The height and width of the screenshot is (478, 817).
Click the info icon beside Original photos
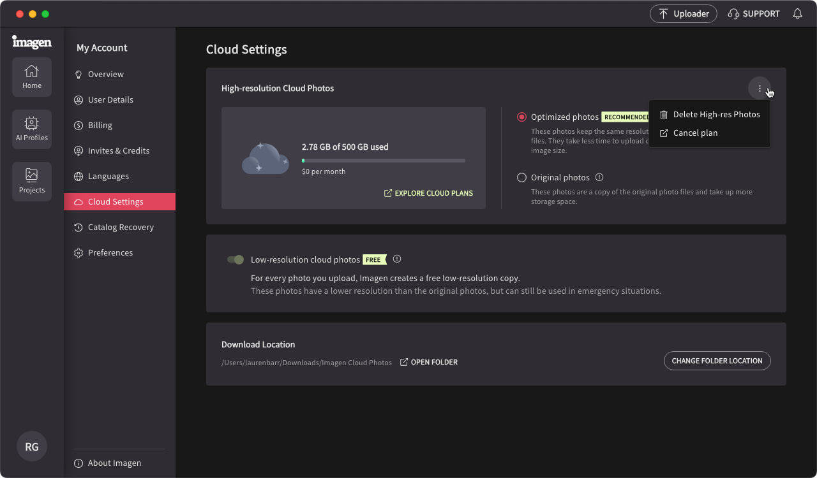coord(599,177)
